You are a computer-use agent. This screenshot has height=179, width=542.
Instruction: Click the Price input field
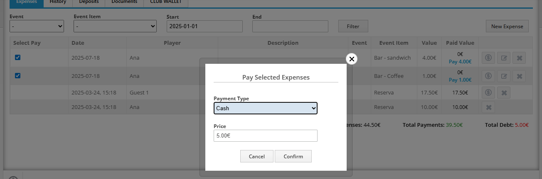(x=265, y=135)
